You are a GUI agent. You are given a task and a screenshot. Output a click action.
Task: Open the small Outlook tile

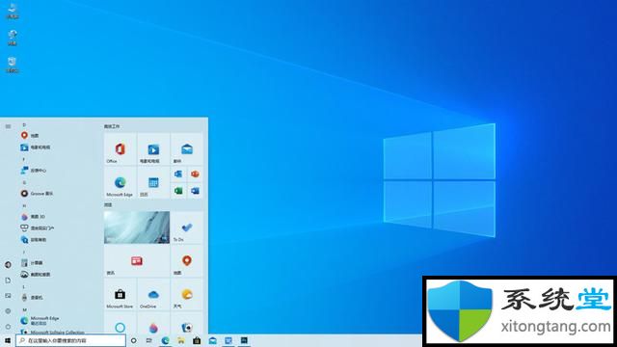(178, 173)
